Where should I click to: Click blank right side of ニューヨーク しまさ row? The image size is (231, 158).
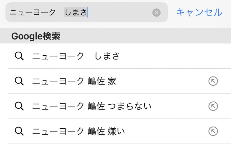pos(174,56)
